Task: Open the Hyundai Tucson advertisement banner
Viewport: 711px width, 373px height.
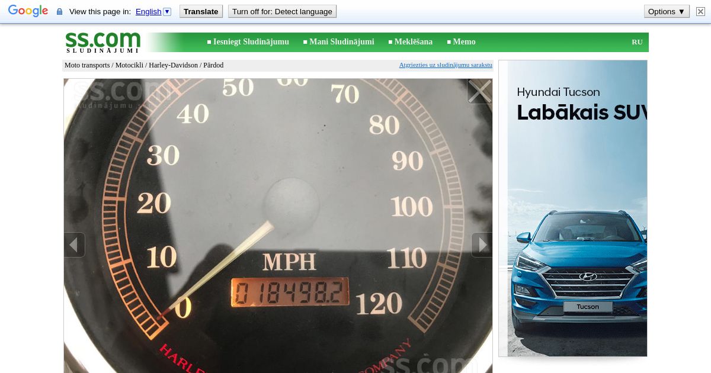Action: (573, 208)
